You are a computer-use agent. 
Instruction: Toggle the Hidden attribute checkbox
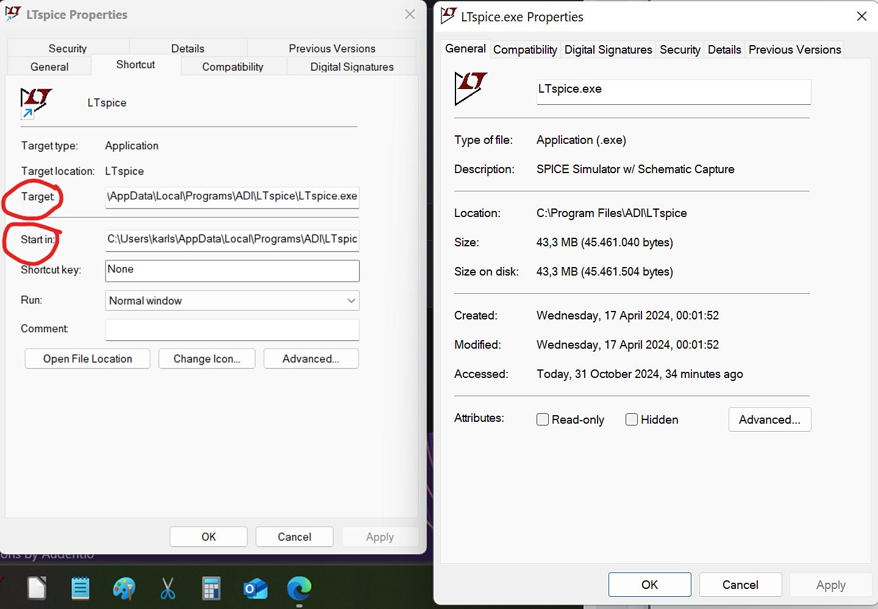[x=632, y=419]
